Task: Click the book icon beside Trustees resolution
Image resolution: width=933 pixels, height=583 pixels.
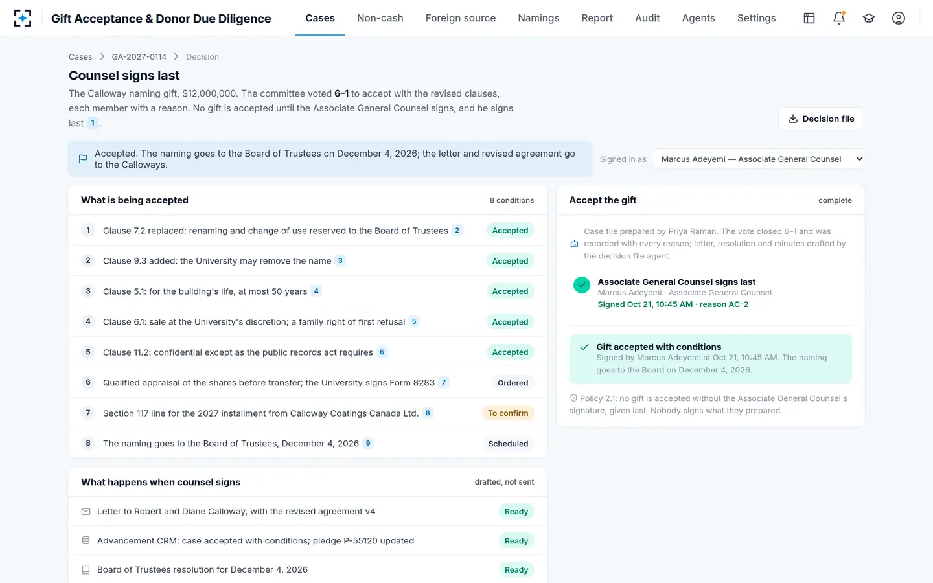Action: point(86,569)
